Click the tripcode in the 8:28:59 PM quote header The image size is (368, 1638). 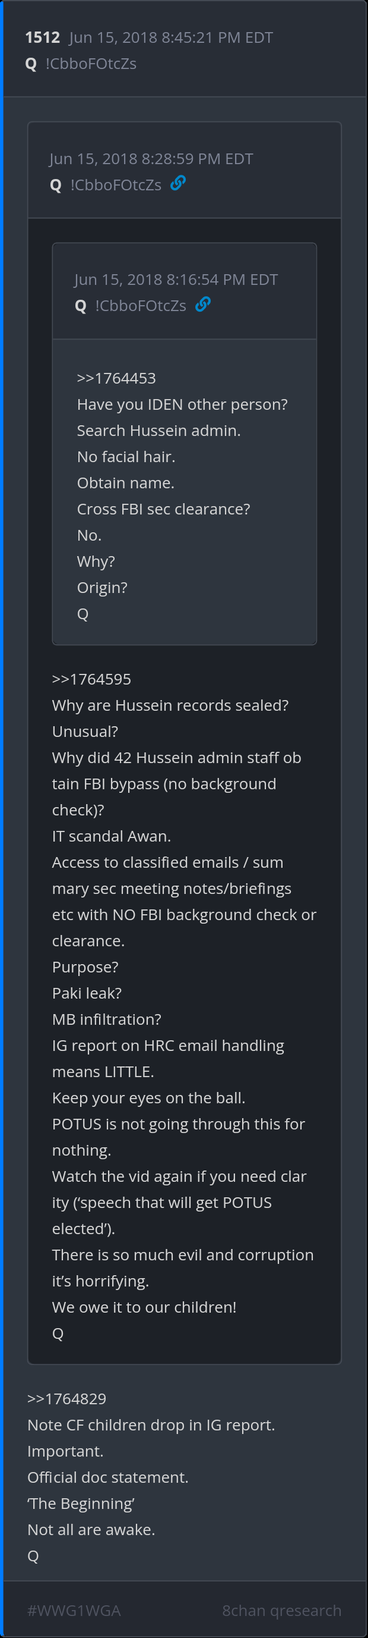(x=116, y=184)
